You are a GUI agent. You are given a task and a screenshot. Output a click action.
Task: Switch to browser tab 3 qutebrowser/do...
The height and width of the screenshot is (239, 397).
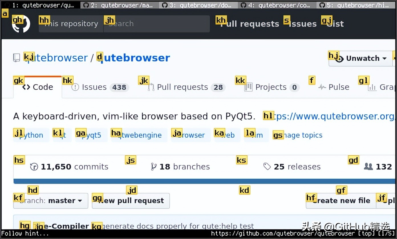[199, 5]
